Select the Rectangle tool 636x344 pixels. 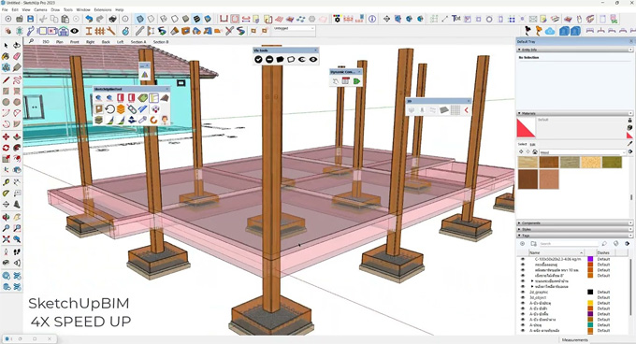click(x=7, y=92)
